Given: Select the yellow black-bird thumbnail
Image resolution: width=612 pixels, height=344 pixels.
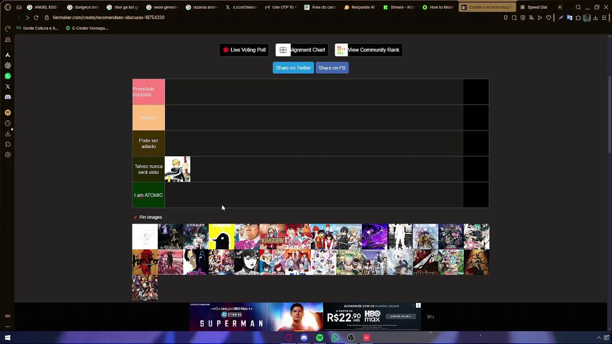Looking at the screenshot, I should pos(221,236).
